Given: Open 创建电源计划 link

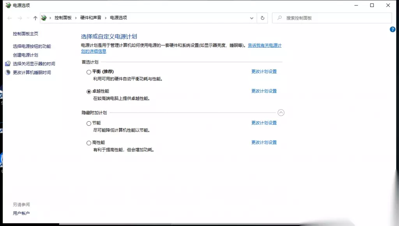Looking at the screenshot, I should coord(25,55).
